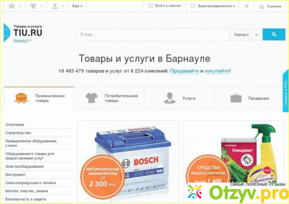
Task: Open the industrial goods cart icon dropdown
Action: tap(13, 6)
